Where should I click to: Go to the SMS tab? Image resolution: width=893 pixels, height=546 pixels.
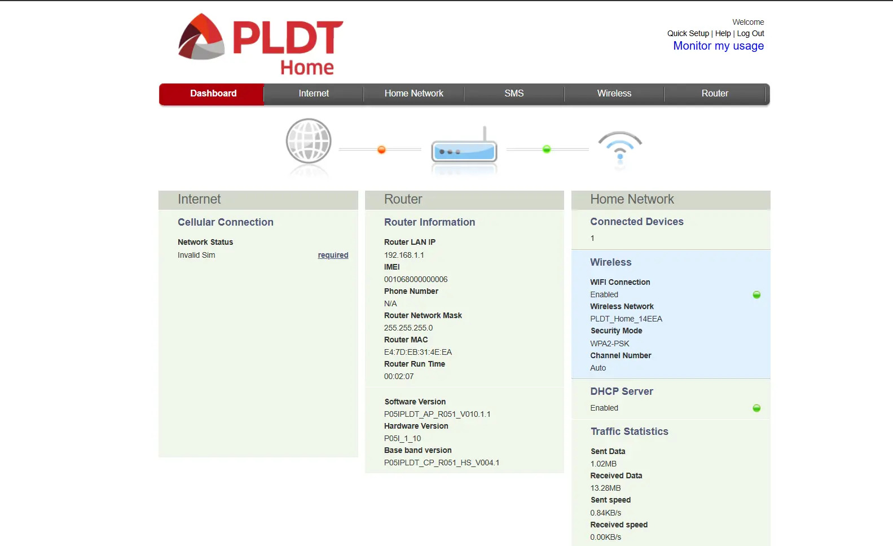point(514,94)
